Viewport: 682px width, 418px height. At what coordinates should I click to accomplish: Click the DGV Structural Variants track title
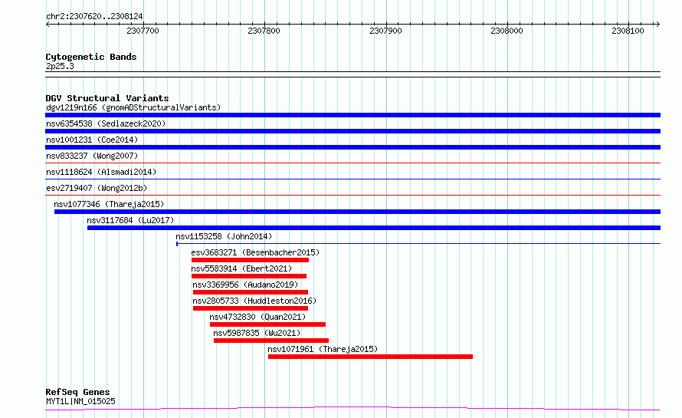point(107,98)
